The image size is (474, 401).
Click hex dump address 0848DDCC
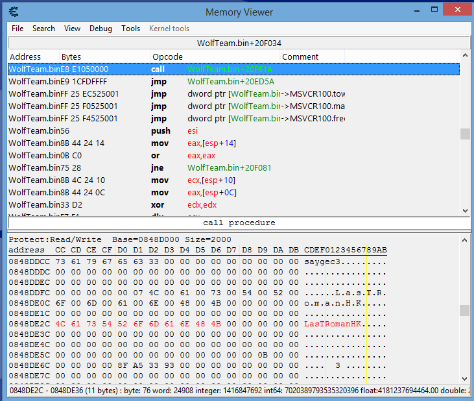[29, 261]
